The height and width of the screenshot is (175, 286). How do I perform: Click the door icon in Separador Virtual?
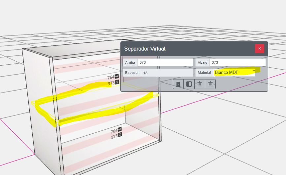pyautogui.click(x=178, y=84)
